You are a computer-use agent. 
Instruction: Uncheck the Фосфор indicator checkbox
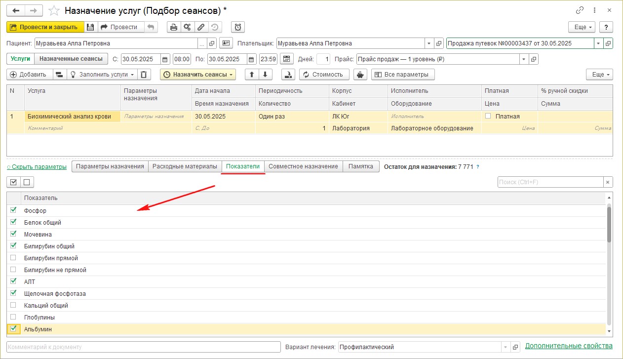tap(13, 210)
